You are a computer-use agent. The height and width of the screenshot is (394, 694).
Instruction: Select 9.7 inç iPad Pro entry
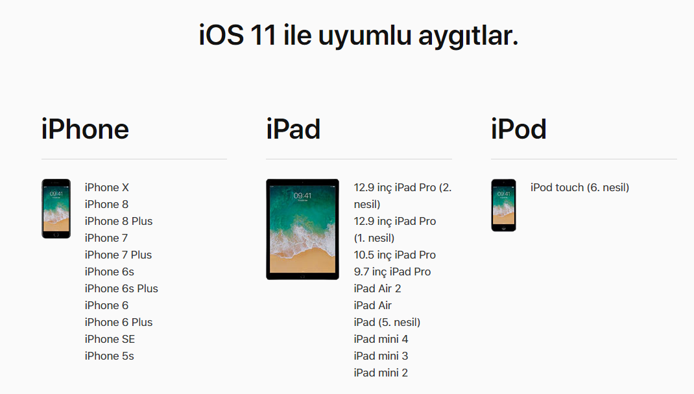point(392,272)
